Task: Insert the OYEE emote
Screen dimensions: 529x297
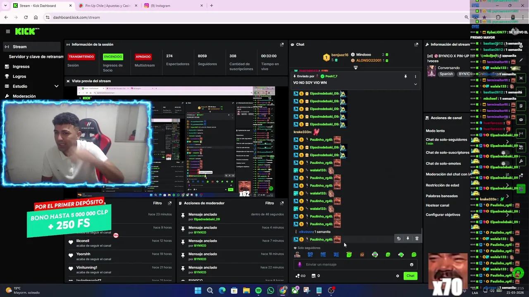Action: [x=323, y=255]
